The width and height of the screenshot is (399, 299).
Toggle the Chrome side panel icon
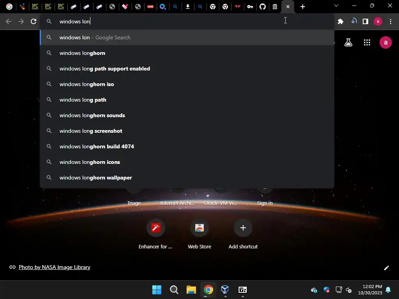(365, 22)
